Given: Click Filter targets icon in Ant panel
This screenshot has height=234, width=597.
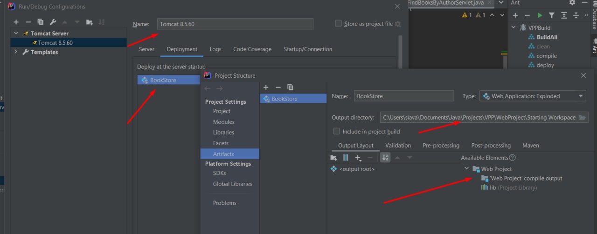Looking at the screenshot, I should click(x=552, y=15).
